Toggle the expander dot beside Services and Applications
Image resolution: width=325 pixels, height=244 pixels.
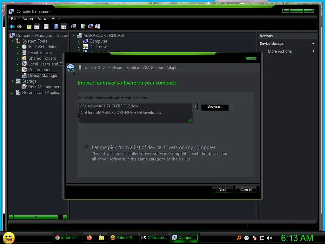(11, 93)
